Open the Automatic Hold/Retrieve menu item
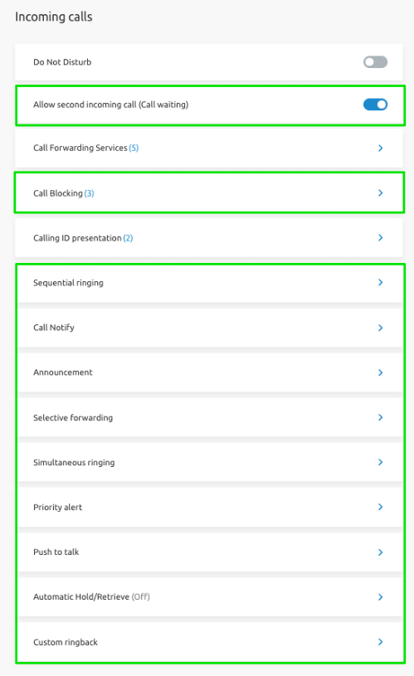Viewport: 414px width, 676px height. coord(209,597)
